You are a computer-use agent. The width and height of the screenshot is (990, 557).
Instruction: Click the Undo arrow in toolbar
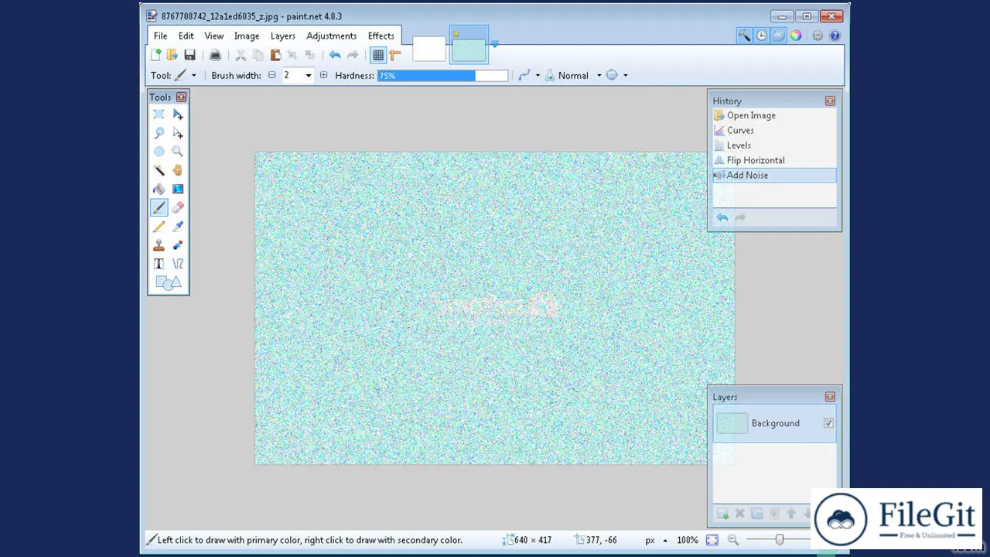335,55
